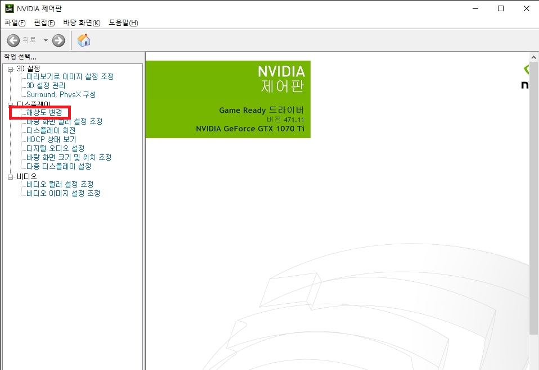539x370 pixels.
Task: Select Surround, PhysX 구성 item
Action: (x=61, y=94)
